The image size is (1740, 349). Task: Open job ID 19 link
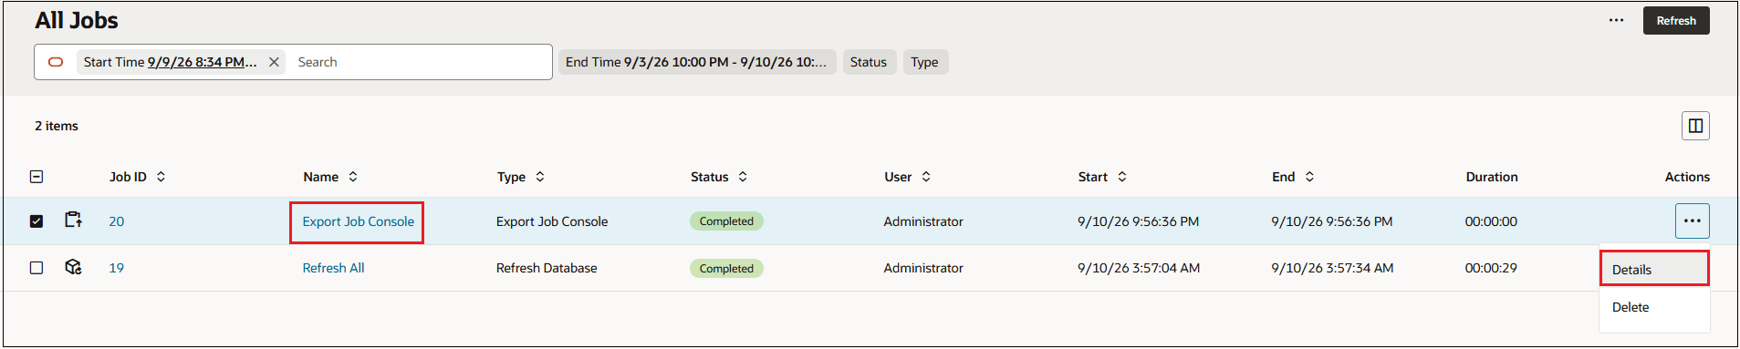point(117,268)
